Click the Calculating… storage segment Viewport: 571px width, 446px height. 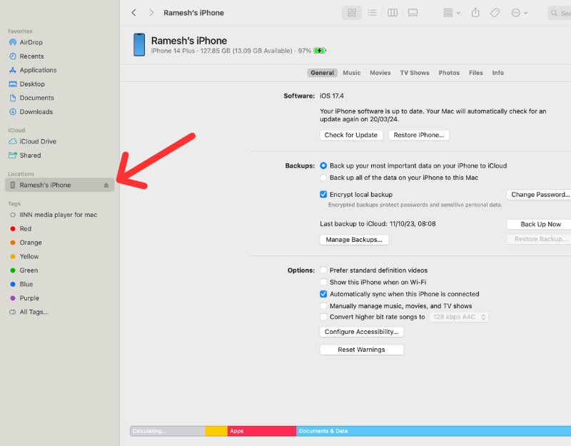coord(168,431)
